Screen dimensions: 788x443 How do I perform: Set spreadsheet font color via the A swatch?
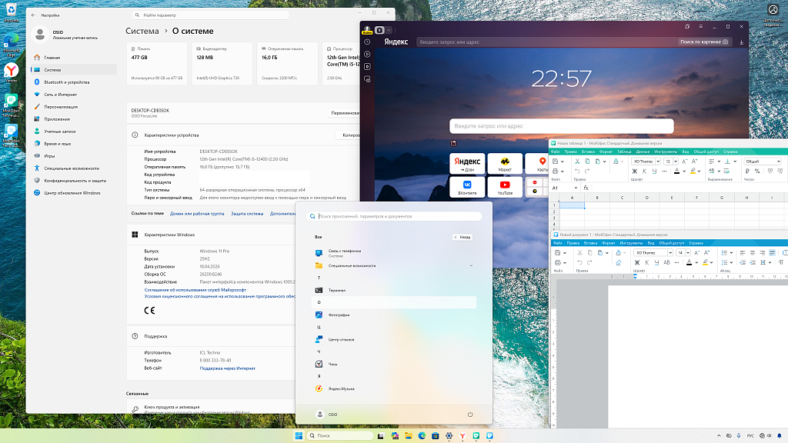pos(676,171)
